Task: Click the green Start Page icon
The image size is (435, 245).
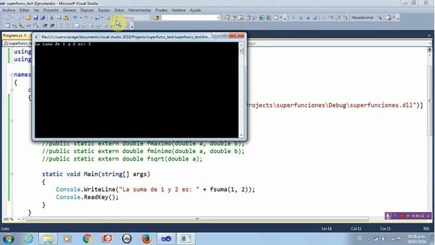Action: tap(262, 18)
